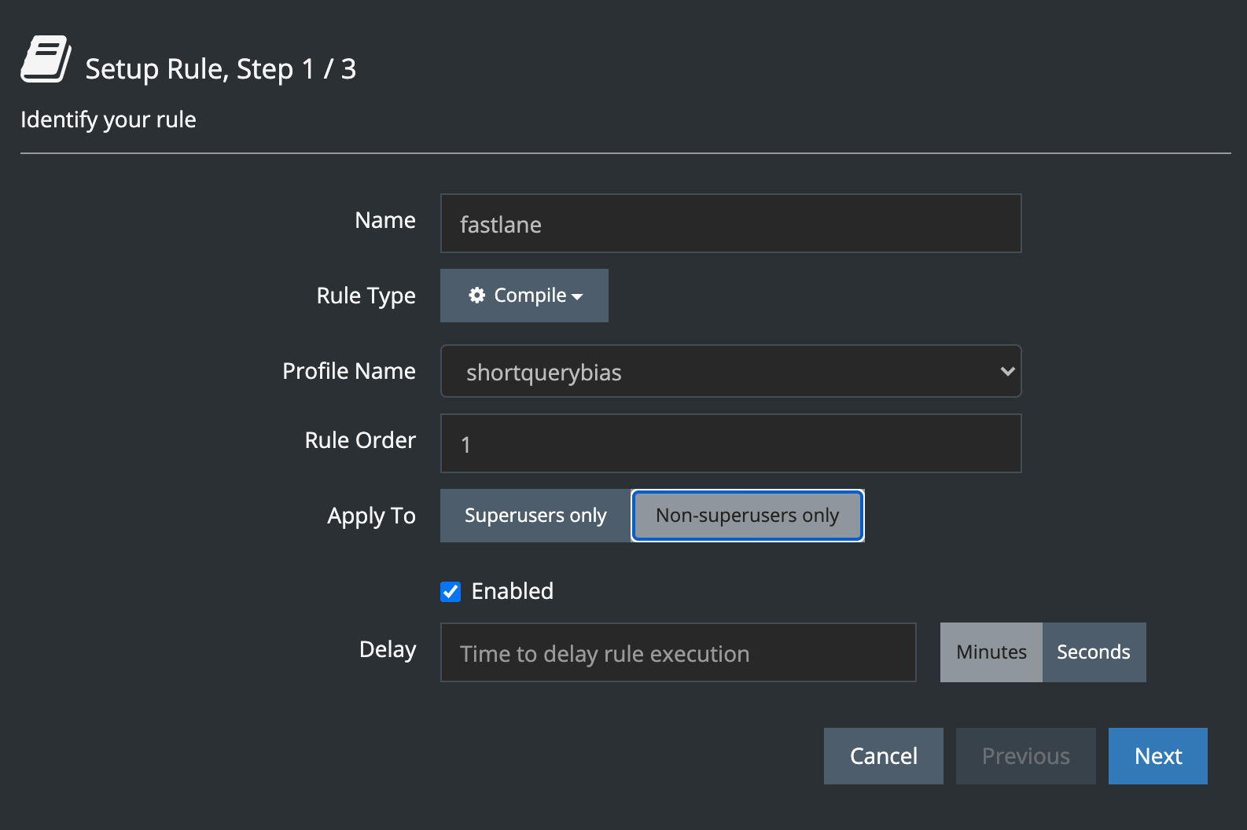Click the Delay time input box
Screen dimensions: 1247x830
[678, 653]
